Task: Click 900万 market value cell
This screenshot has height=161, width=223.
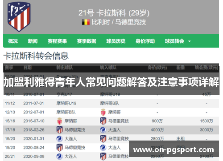Action: pos(157,121)
